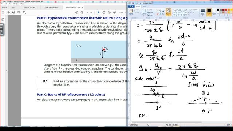The image size is (233, 131).
Task: Open Find text with the magnifier icon in Acrobat
Action: click(24, 12)
